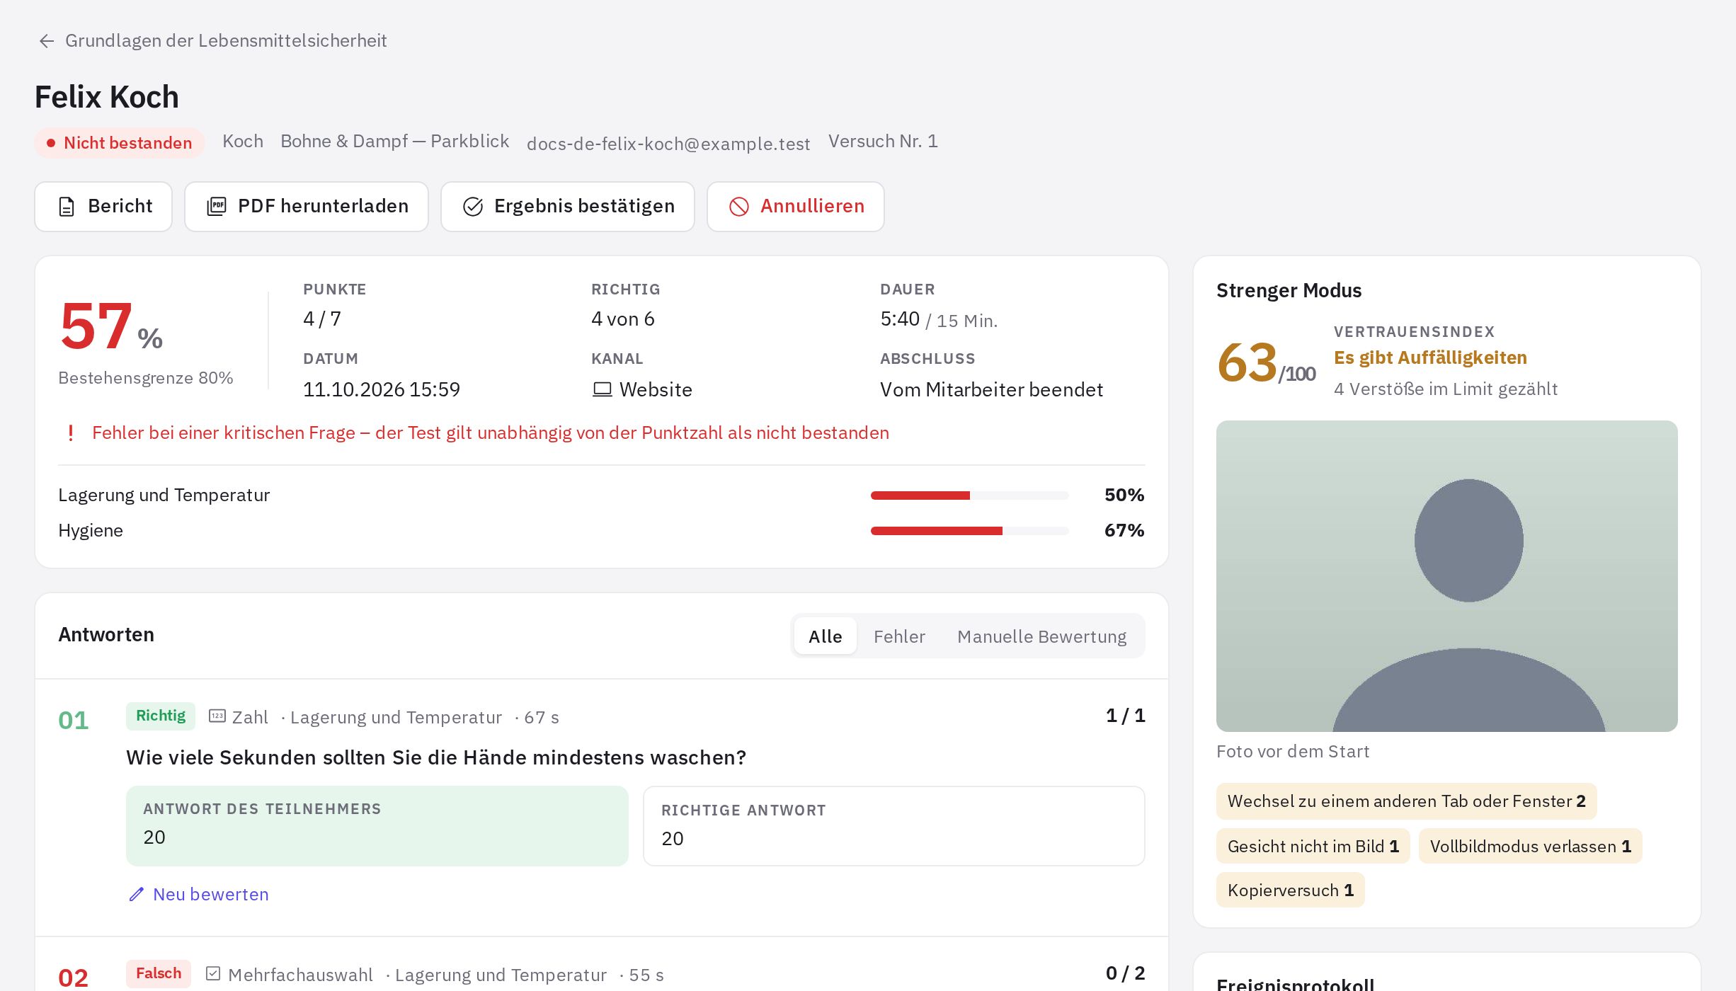Image resolution: width=1736 pixels, height=991 pixels.
Task: Select the Alle answers tab
Action: point(826,636)
